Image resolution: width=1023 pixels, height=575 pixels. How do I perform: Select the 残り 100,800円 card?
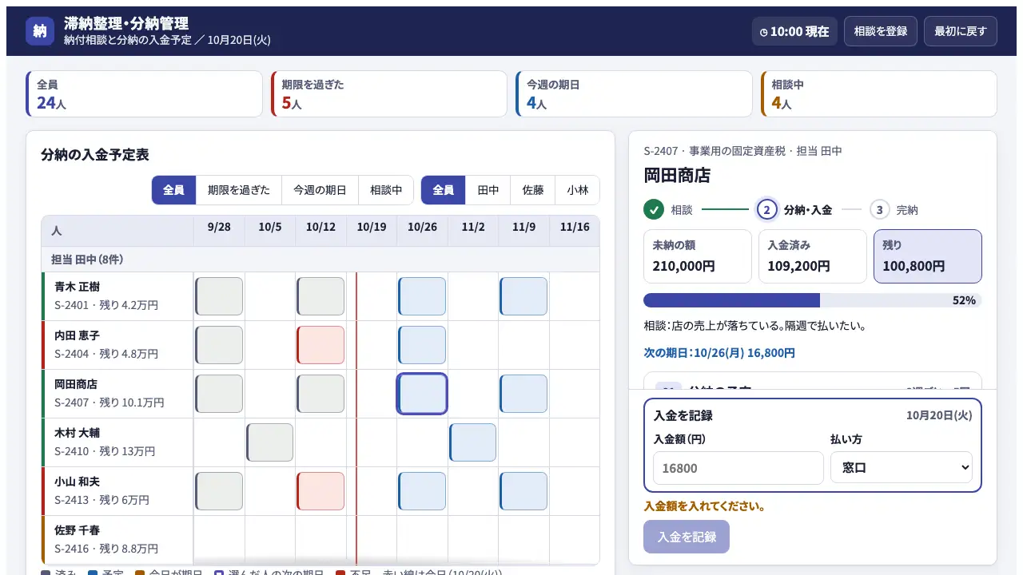click(928, 256)
